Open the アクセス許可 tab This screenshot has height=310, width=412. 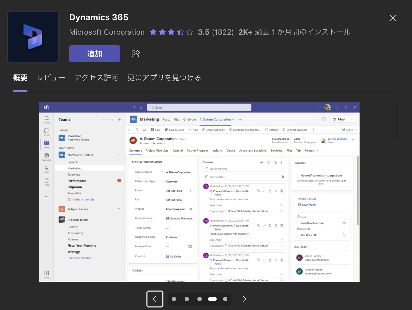pos(97,78)
